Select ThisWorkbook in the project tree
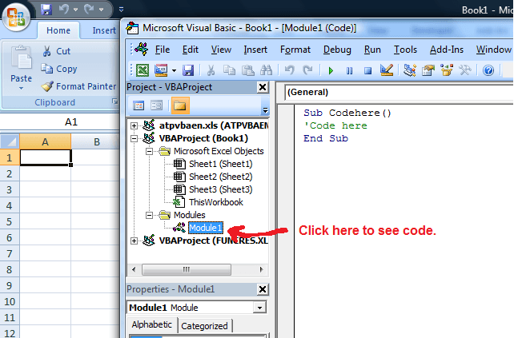The width and height of the screenshot is (514, 338). [215, 202]
